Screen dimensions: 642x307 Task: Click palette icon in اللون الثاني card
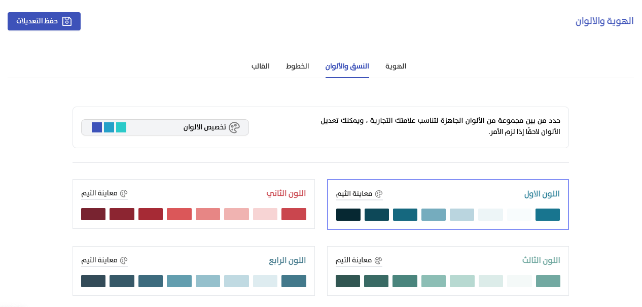click(124, 193)
